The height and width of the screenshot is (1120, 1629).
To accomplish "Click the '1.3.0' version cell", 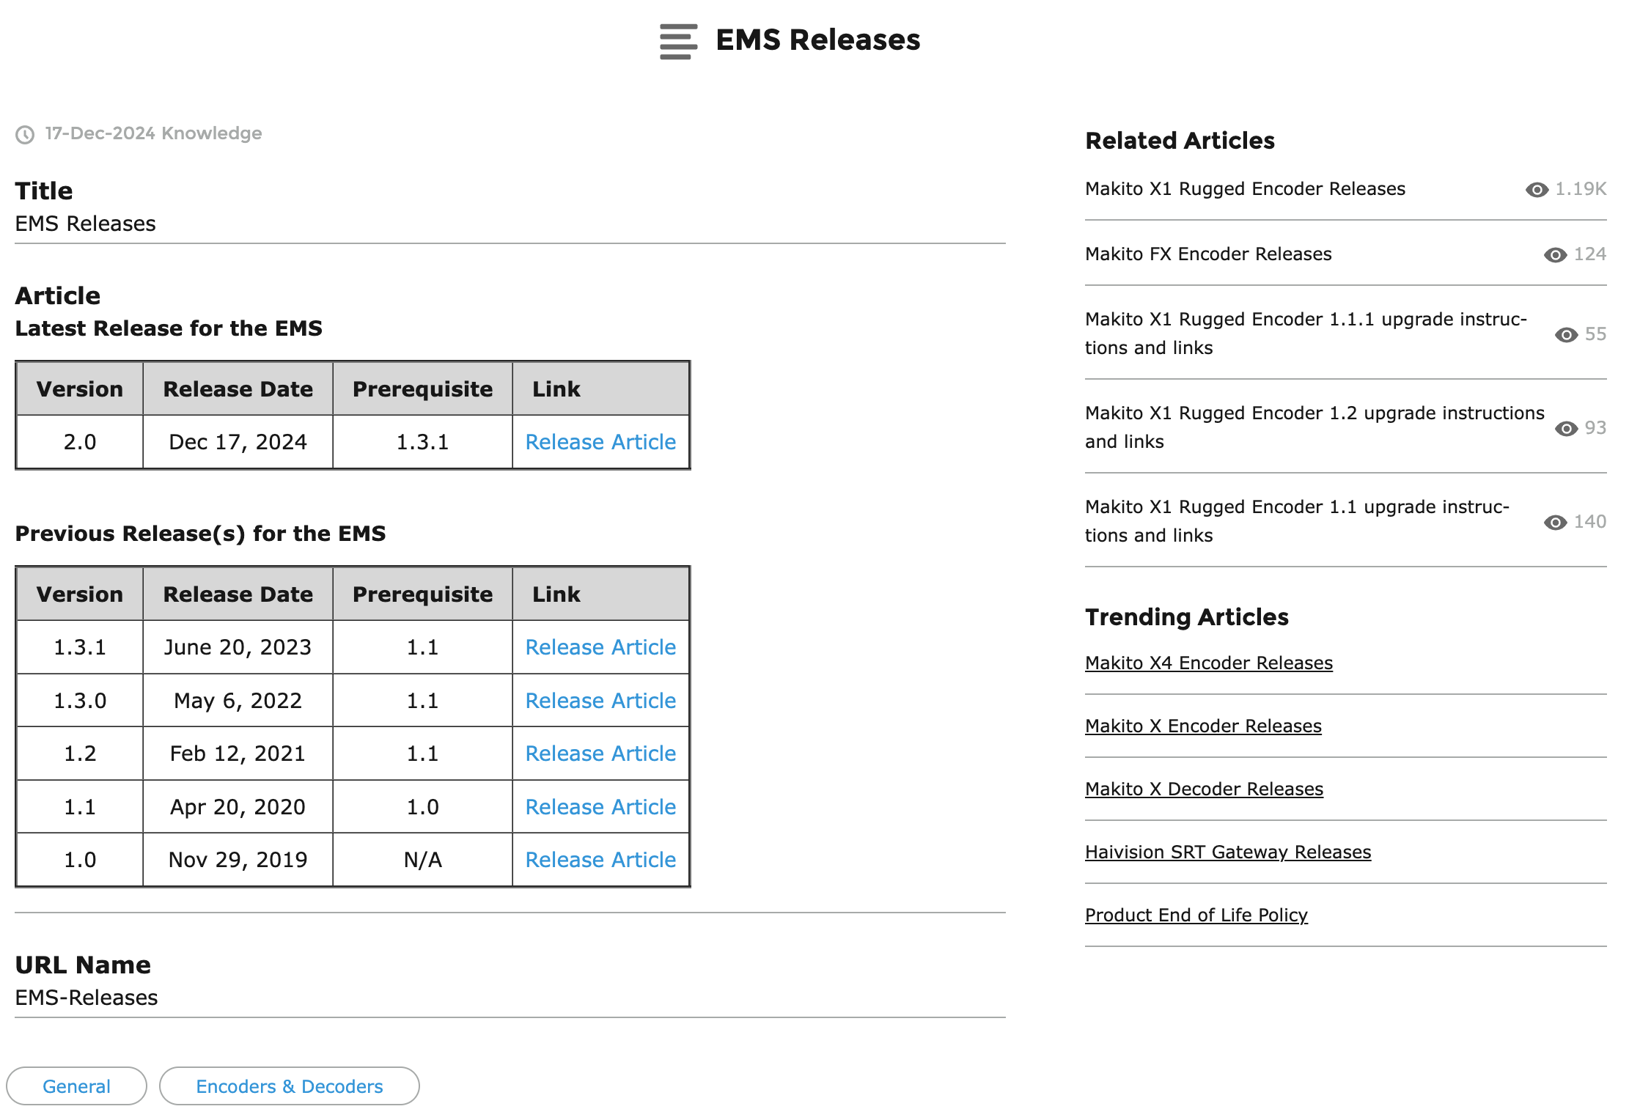I will click(80, 701).
